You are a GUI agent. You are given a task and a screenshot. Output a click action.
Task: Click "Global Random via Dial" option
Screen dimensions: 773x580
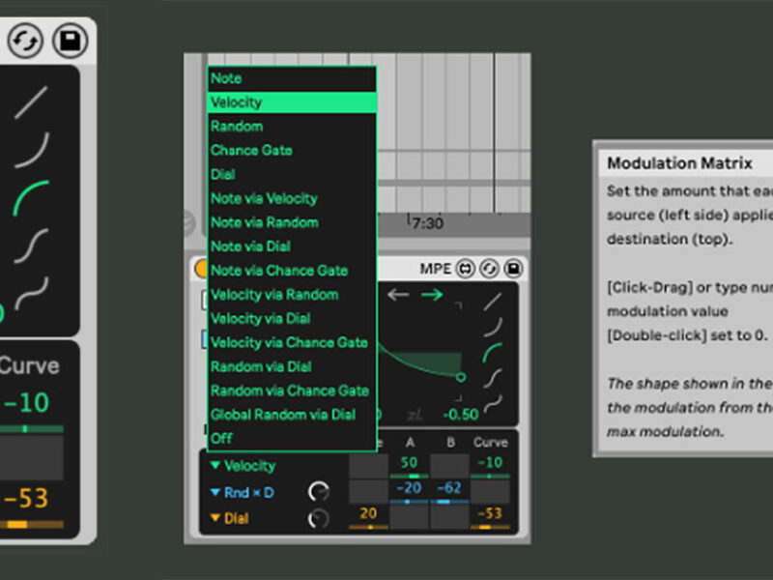pyautogui.click(x=283, y=415)
